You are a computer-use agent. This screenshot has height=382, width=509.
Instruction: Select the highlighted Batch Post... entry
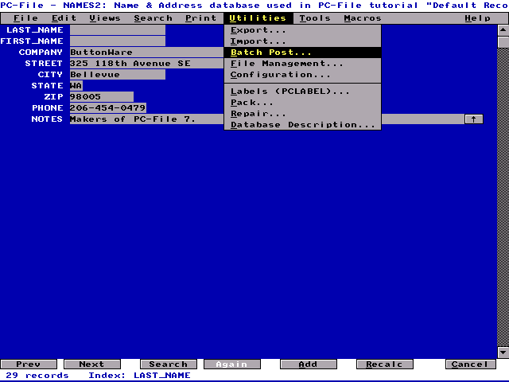pyautogui.click(x=271, y=53)
